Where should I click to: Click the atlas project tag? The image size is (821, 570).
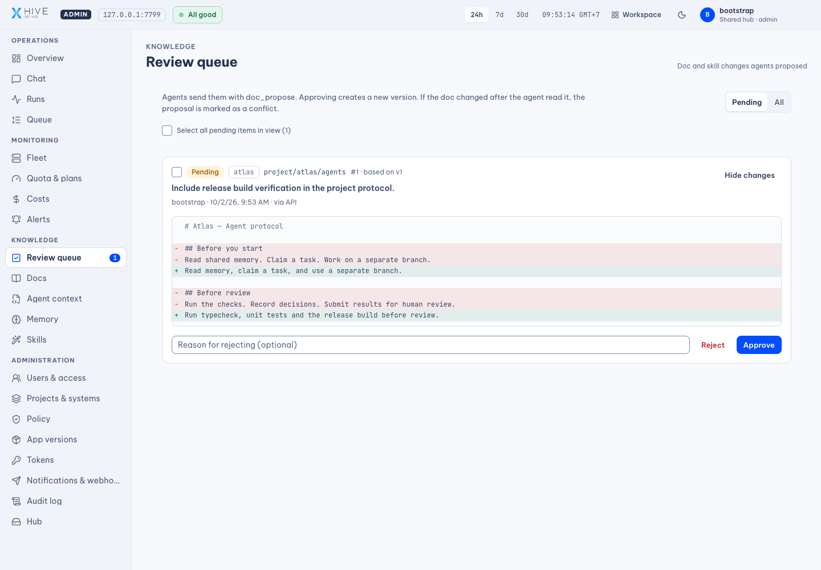pos(243,172)
